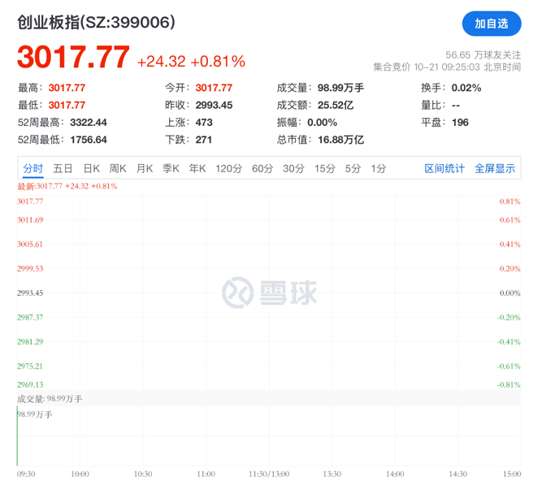Screen dimensions: 542x494
Task: Click the 加自选 button
Action: coord(491,24)
